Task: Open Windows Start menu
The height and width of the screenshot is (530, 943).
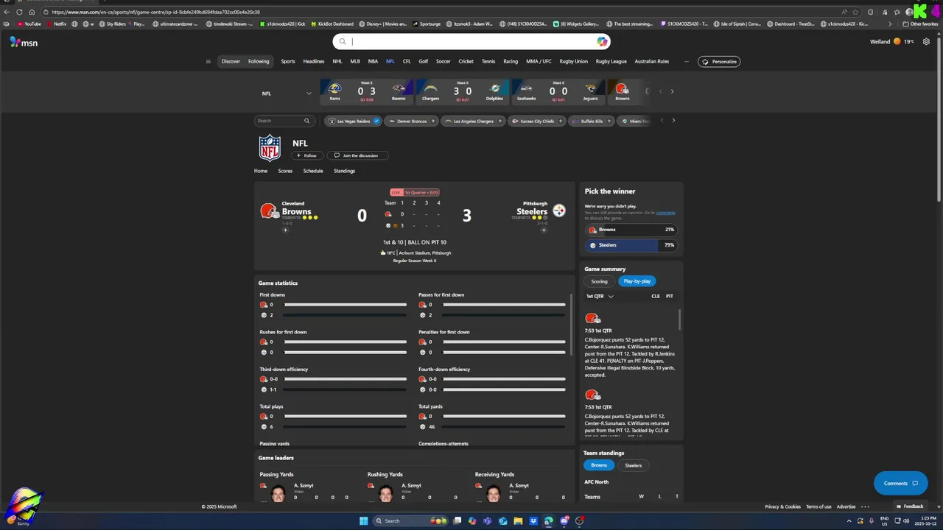Action: (363, 521)
